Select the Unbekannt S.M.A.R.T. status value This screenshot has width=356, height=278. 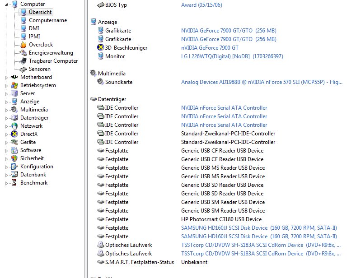[x=194, y=262]
